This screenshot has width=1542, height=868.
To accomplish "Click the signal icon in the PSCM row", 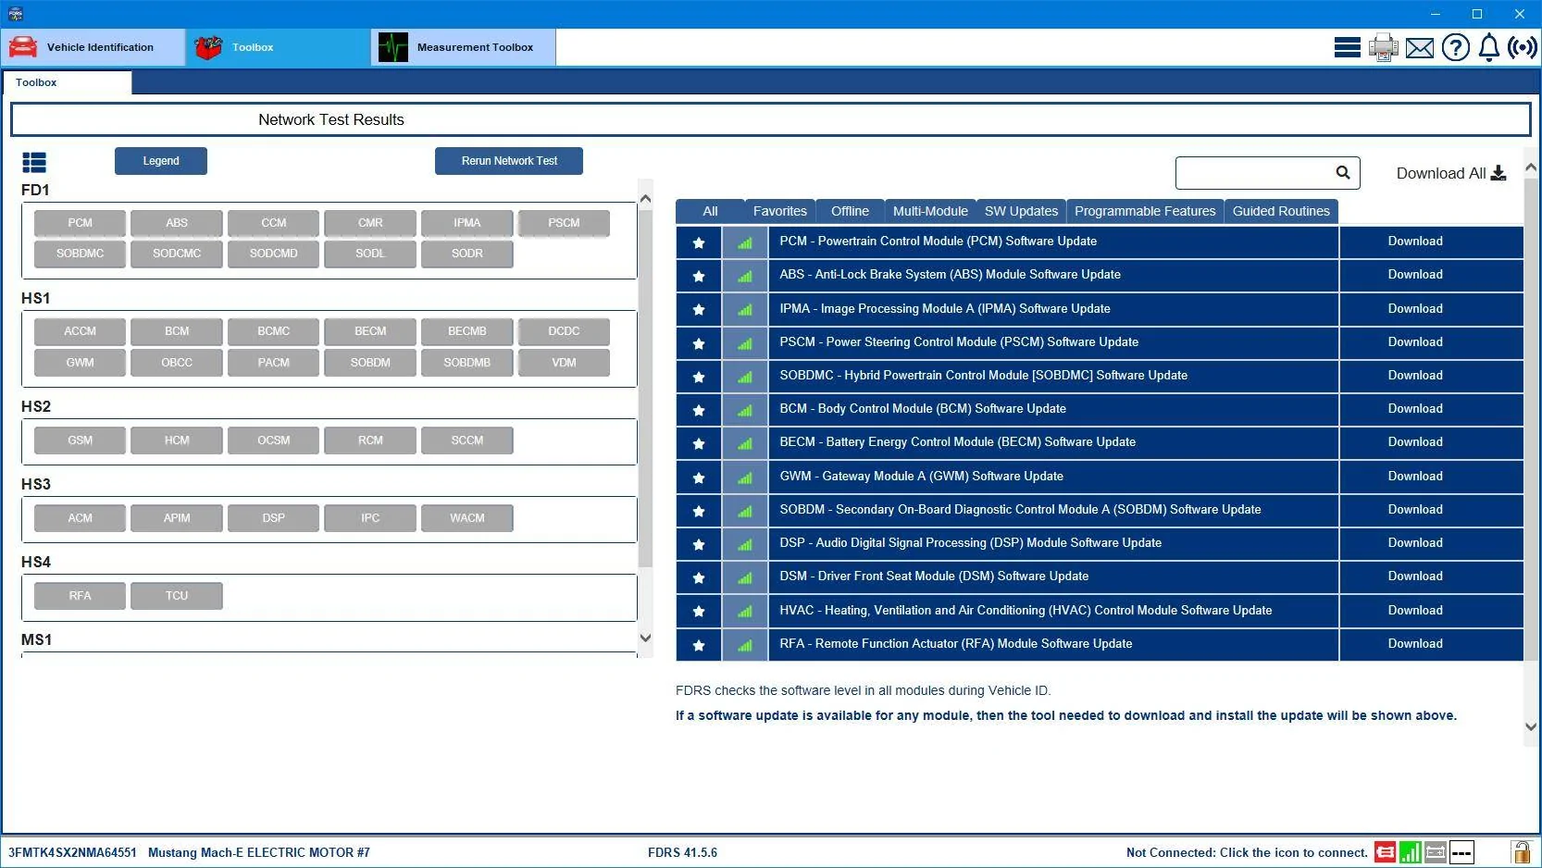I will (745, 343).
